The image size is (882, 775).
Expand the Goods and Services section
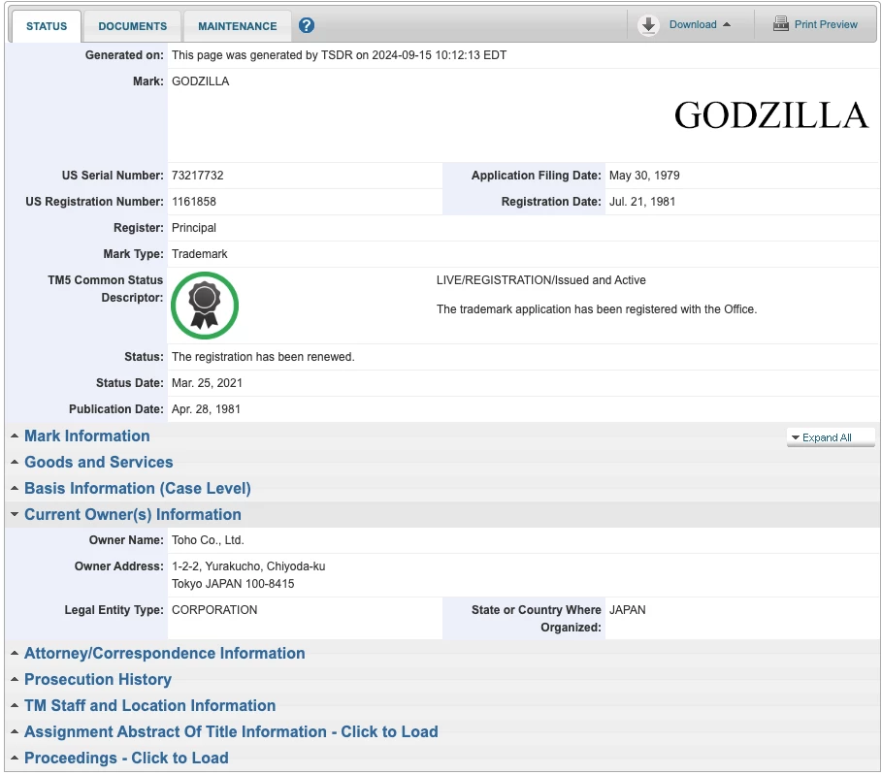click(x=98, y=463)
